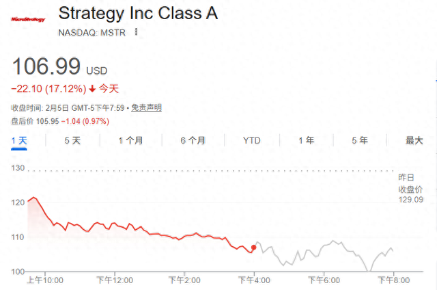437x290 pixels.
Task: Click the MicroStrategy logo icon
Action: (29, 19)
